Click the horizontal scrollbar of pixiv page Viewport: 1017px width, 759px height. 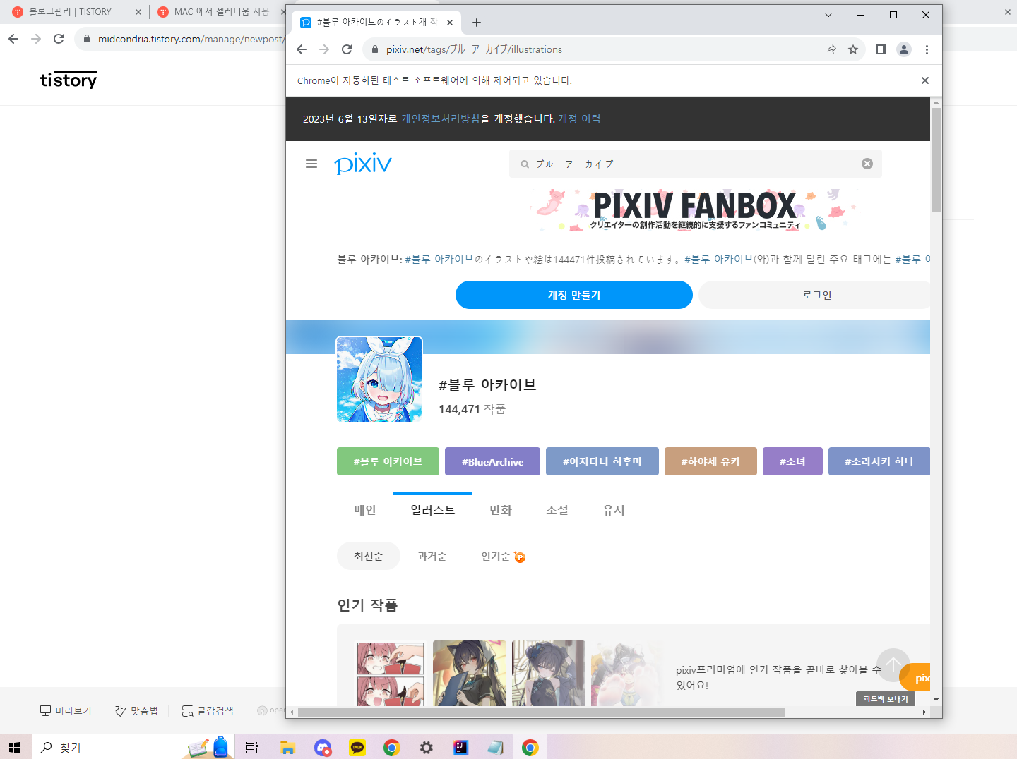tap(541, 712)
